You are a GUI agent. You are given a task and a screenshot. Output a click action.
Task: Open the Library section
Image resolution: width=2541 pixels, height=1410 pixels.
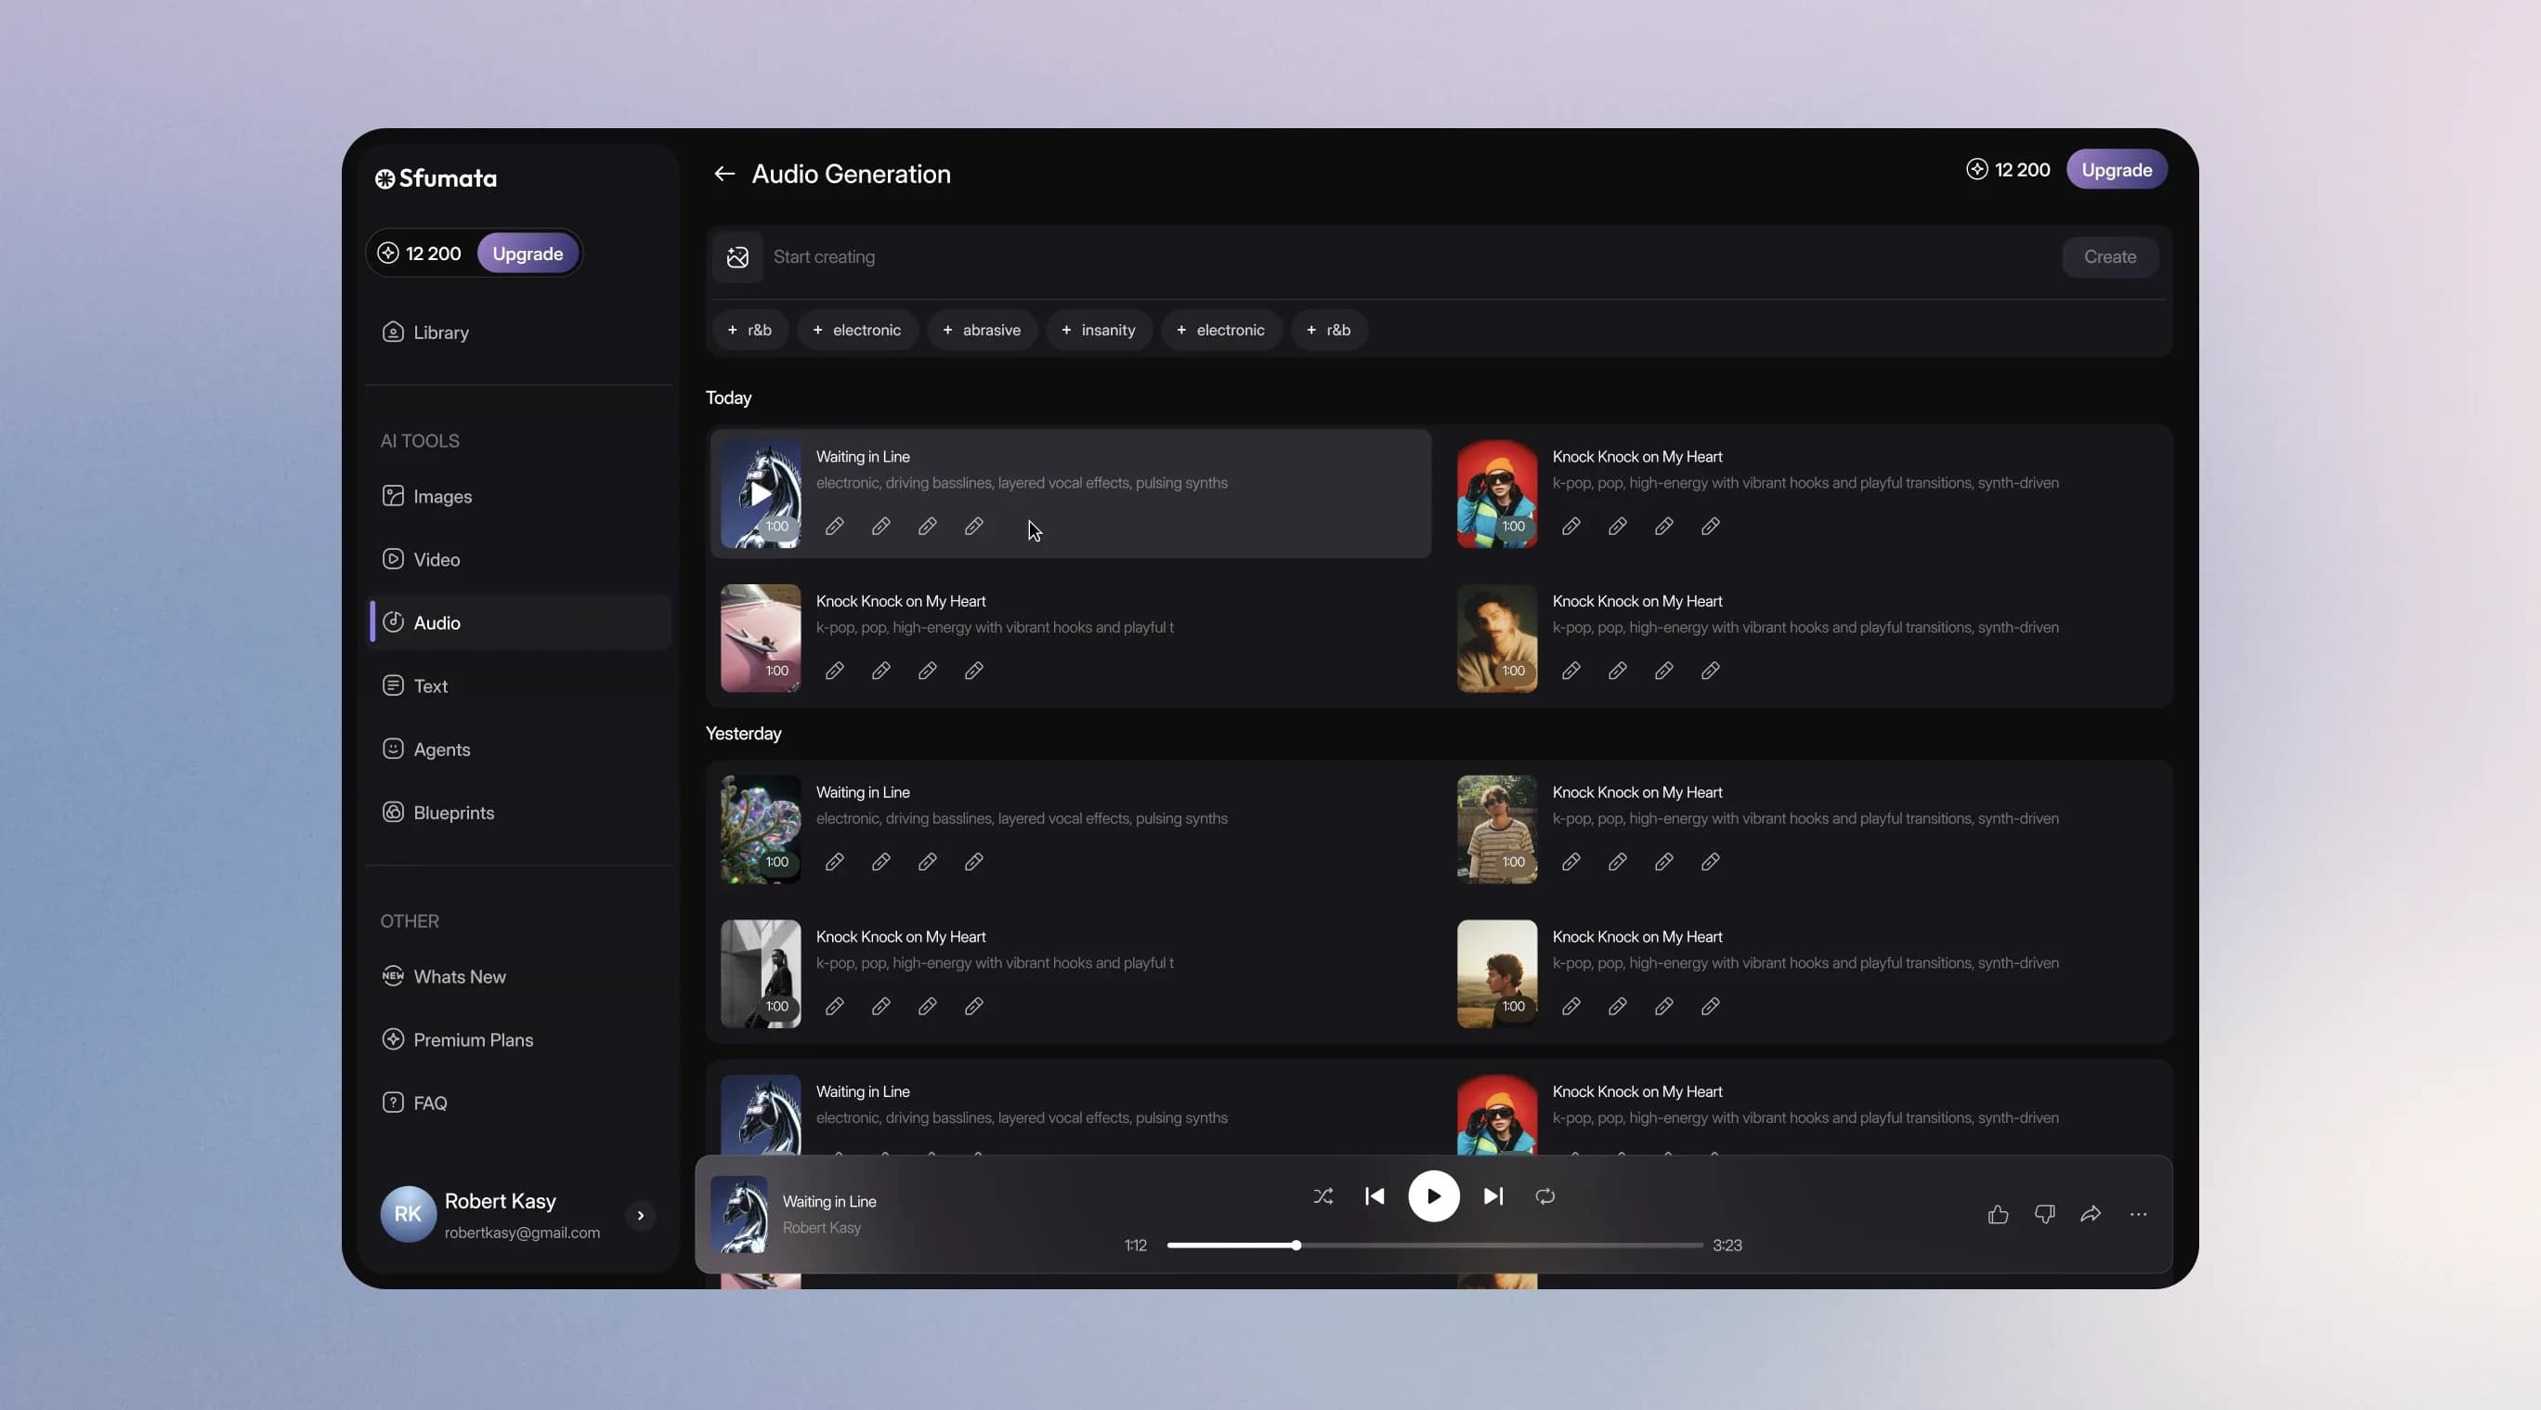(x=518, y=333)
